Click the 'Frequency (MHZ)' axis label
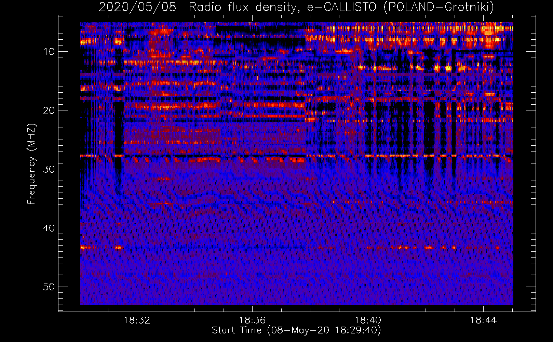Screen dimensions: 553x342 tap(31, 164)
